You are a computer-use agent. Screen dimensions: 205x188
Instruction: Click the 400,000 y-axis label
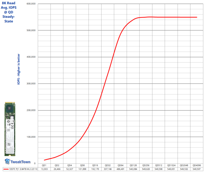(x=31, y=57)
